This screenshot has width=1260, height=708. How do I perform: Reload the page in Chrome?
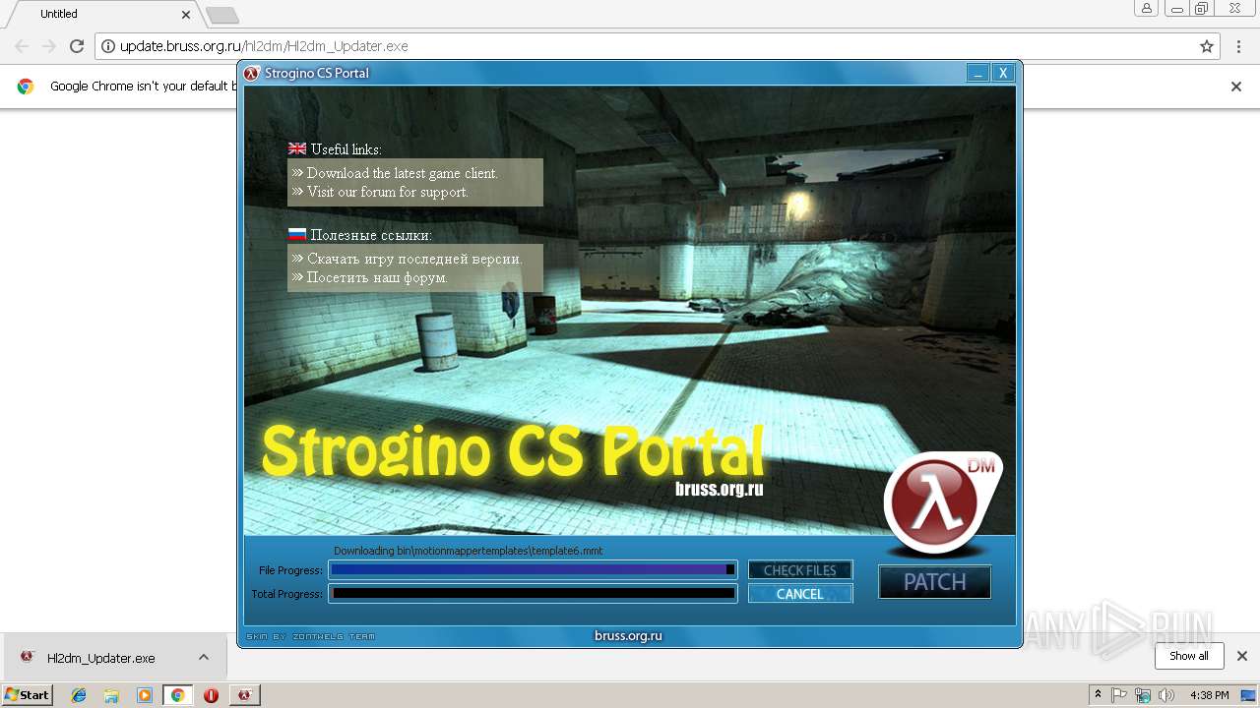coord(77,46)
